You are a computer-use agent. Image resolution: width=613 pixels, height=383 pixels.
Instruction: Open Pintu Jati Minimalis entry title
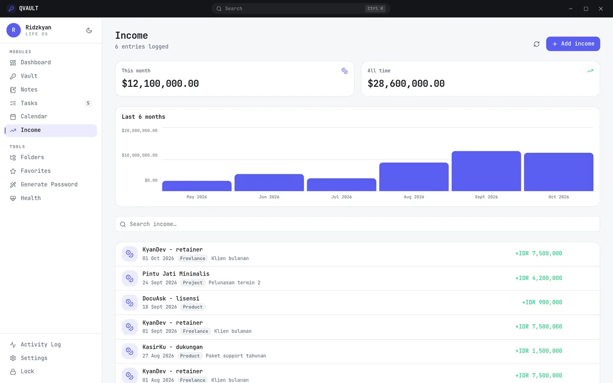(x=176, y=274)
